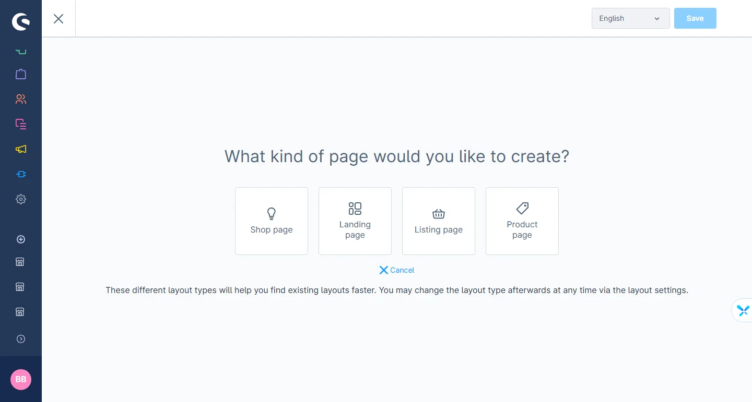
Task: Open the pink Content sidebar icon
Action: (21, 124)
